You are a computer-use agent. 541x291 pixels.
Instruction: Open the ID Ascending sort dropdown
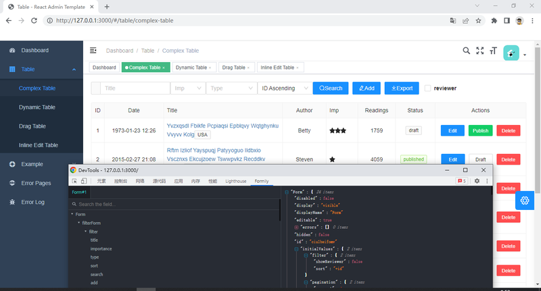click(285, 88)
